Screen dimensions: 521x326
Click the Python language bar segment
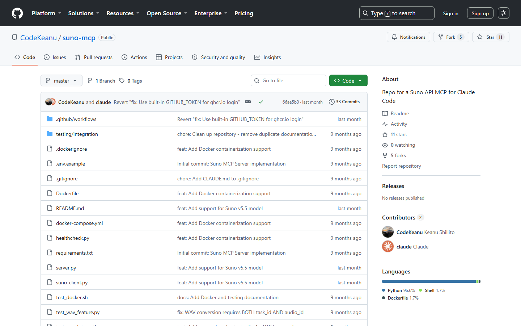click(x=429, y=281)
